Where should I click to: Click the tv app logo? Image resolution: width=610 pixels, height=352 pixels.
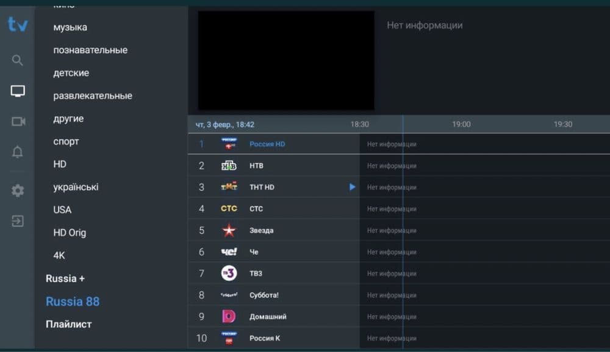click(18, 24)
